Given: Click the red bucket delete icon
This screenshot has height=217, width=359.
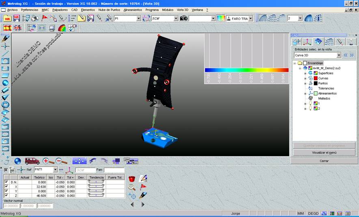Looking at the screenshot, I should (132, 178).
